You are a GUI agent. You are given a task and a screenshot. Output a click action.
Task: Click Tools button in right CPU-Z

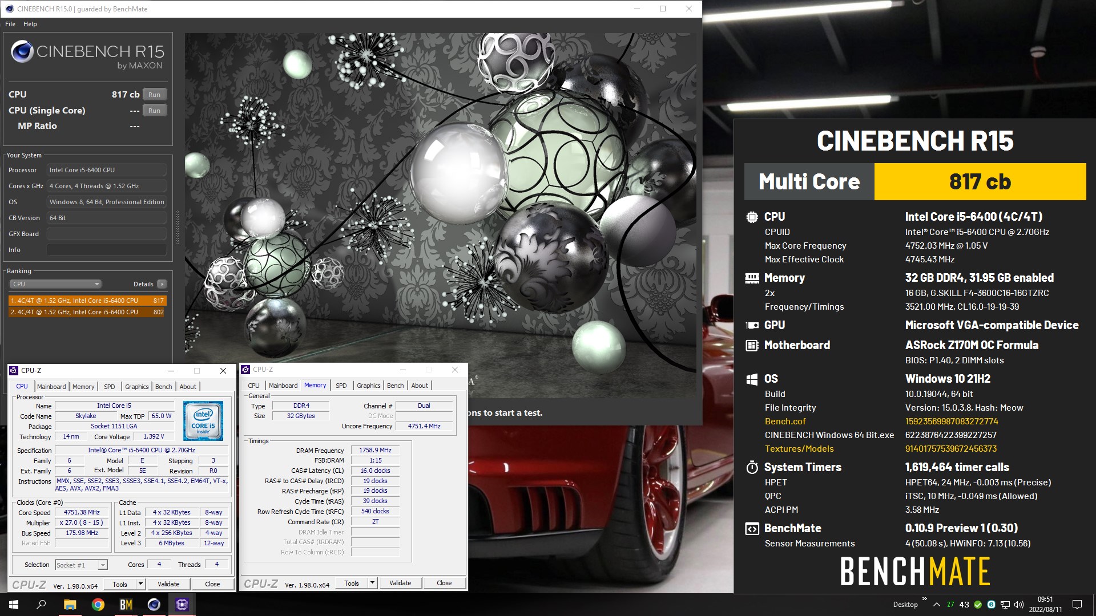352,583
